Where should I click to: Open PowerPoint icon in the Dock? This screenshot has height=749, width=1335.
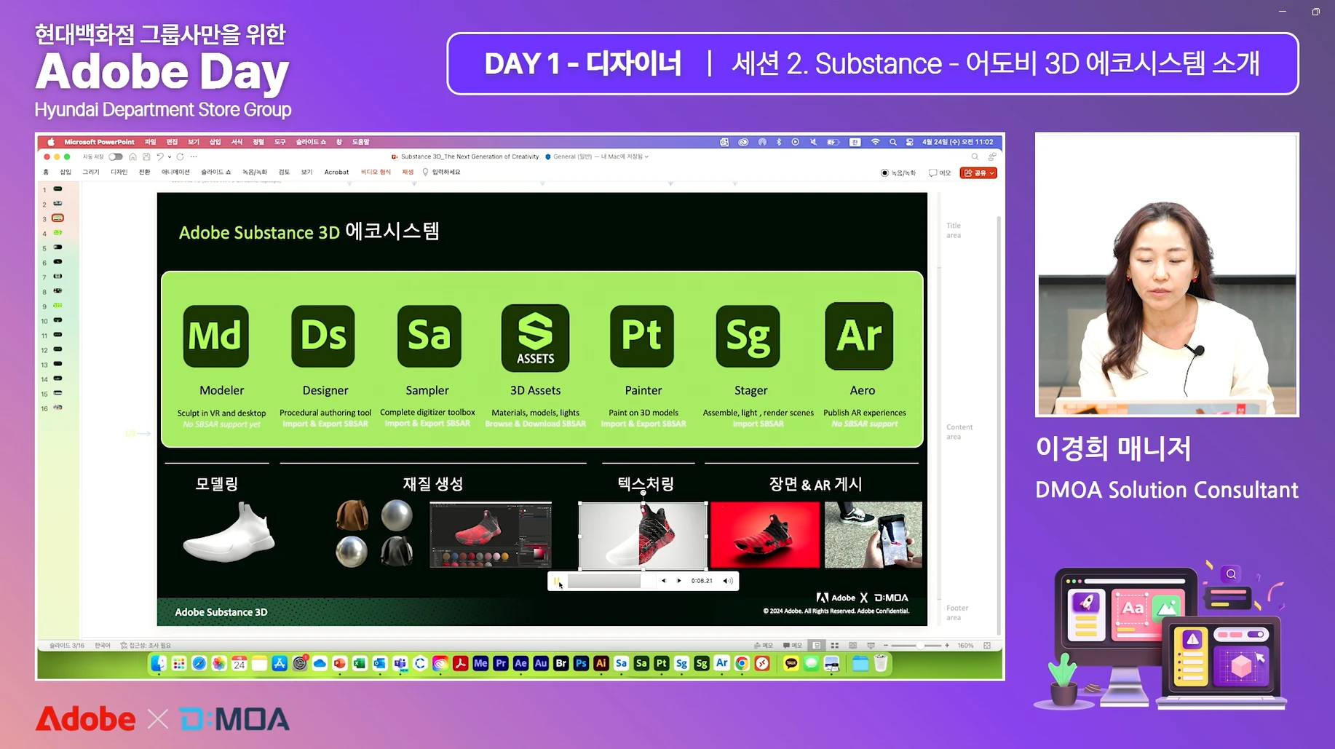click(339, 663)
